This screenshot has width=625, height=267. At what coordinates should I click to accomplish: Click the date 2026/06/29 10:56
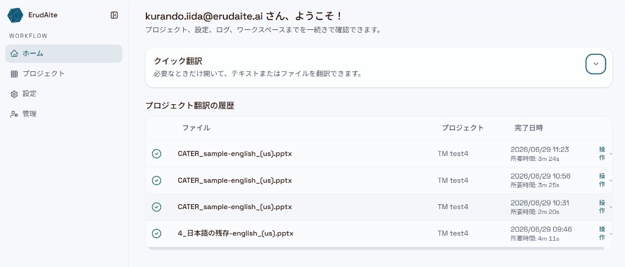[541, 176]
